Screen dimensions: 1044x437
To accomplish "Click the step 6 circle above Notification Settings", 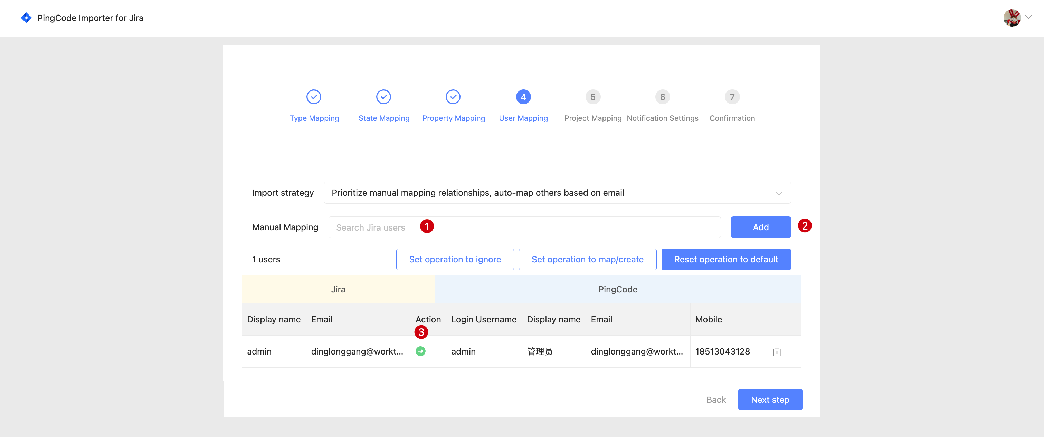I will pyautogui.click(x=662, y=97).
